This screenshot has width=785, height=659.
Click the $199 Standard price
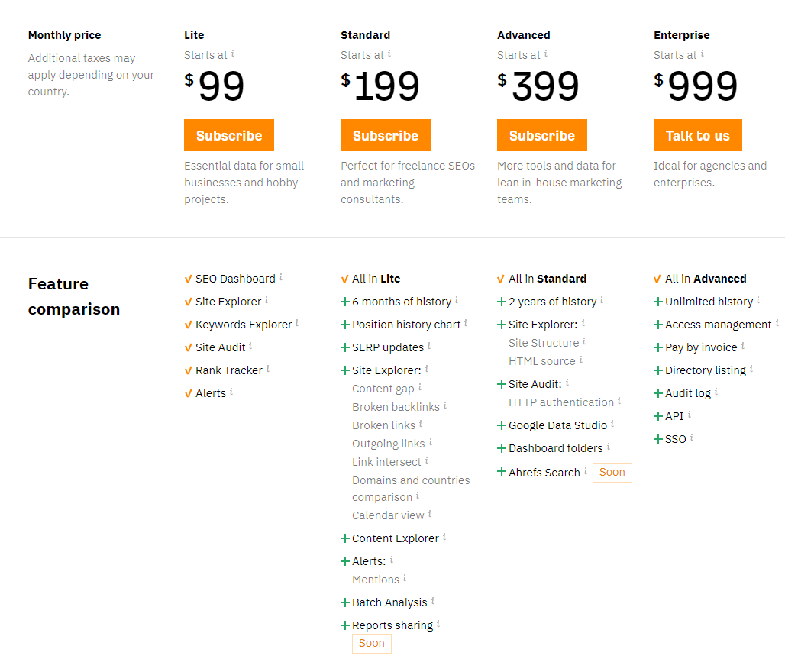coord(380,86)
